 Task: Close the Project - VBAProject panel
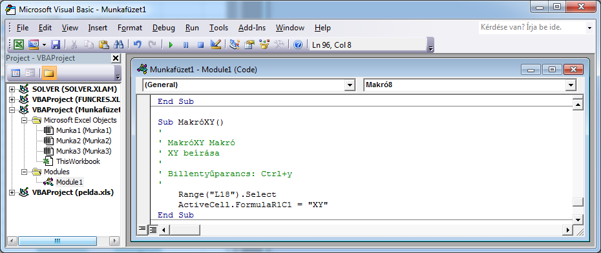tap(116, 58)
